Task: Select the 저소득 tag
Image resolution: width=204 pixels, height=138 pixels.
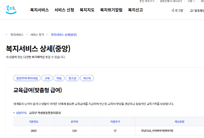Action: (87, 78)
